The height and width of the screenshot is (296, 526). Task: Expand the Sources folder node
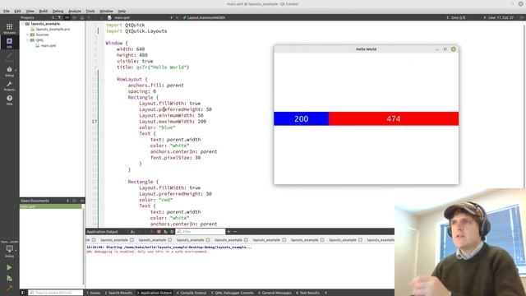coord(27,35)
